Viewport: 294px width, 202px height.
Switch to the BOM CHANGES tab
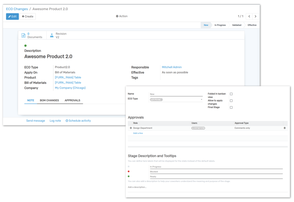[x=49, y=101]
